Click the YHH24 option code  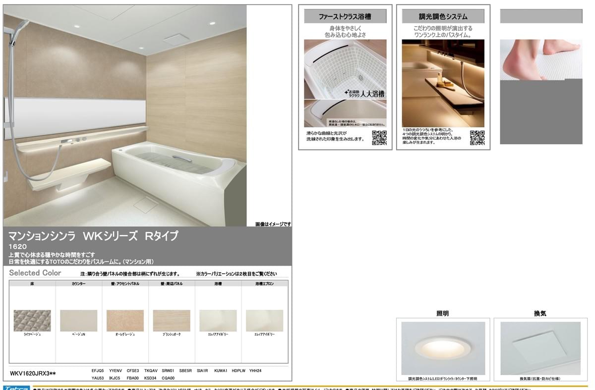coord(255,370)
